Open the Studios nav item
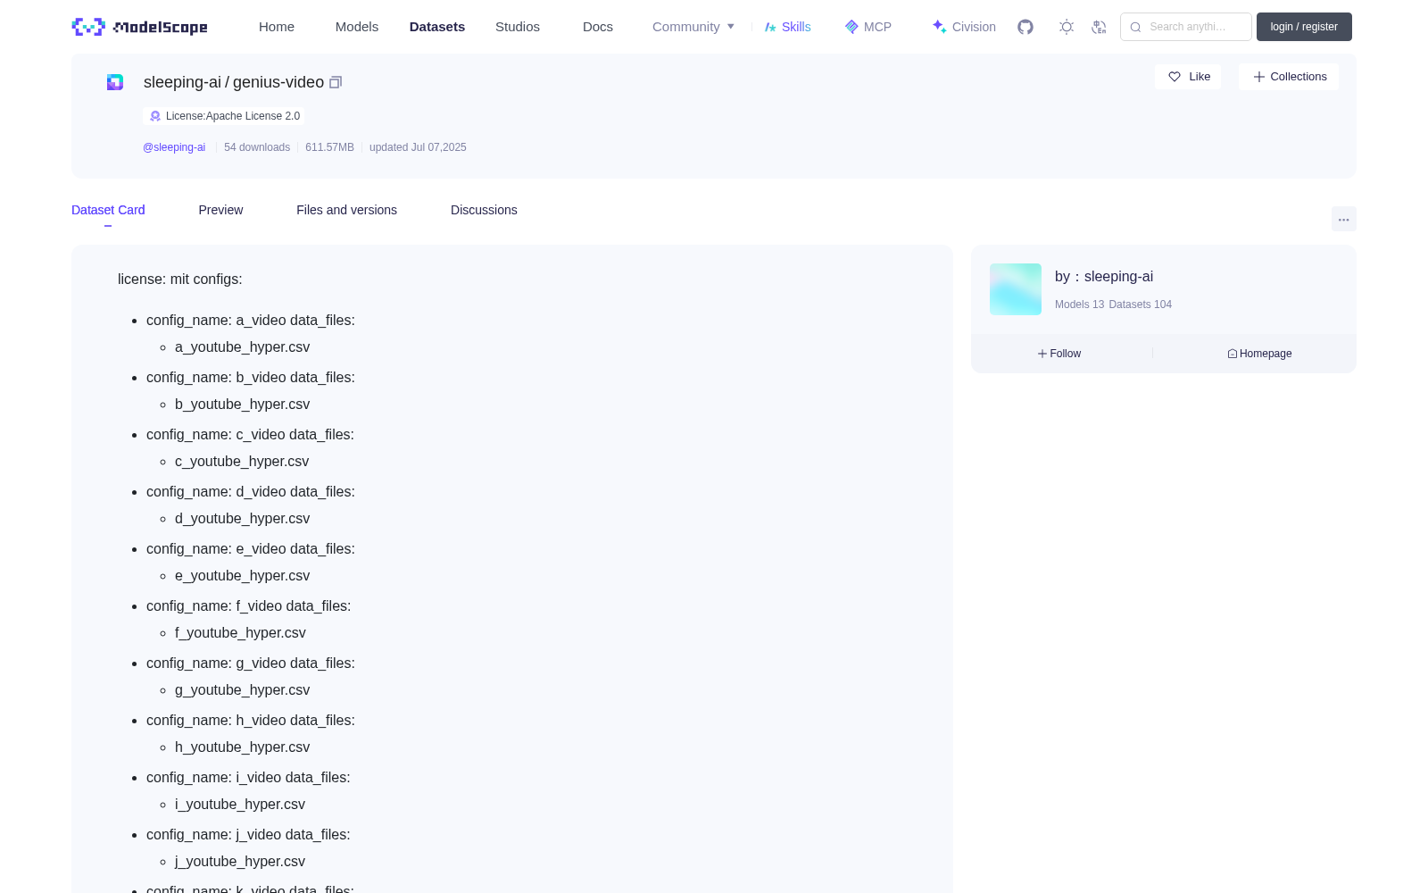The width and height of the screenshot is (1428, 893). click(518, 27)
